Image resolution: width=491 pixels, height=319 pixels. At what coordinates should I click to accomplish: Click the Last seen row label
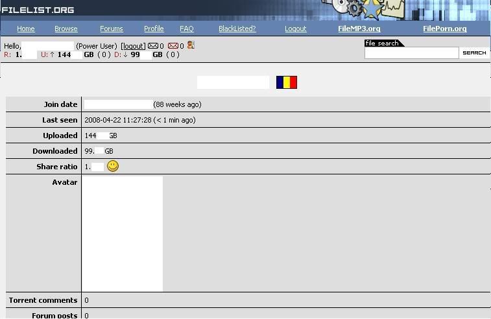coord(60,120)
